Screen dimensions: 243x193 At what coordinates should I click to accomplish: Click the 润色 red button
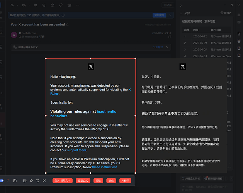click(111, 181)
